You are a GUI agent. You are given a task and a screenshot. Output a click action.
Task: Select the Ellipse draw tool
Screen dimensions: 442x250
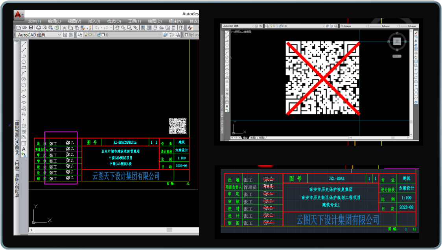(24, 96)
